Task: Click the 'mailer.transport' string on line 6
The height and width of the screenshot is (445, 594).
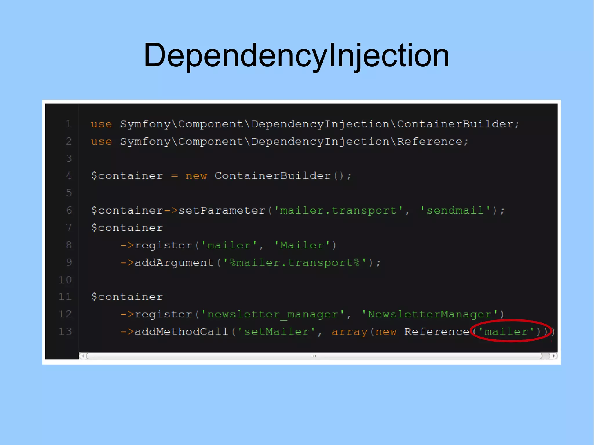Action: tap(338, 211)
